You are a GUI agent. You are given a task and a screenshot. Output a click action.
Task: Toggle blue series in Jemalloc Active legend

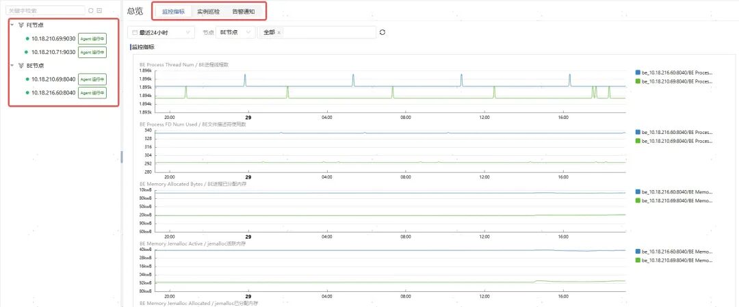click(675, 252)
